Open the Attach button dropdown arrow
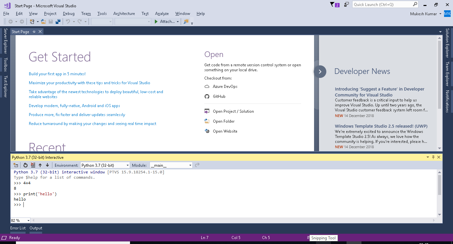Screen dimensions: 453x244 pyautogui.click(x=178, y=22)
